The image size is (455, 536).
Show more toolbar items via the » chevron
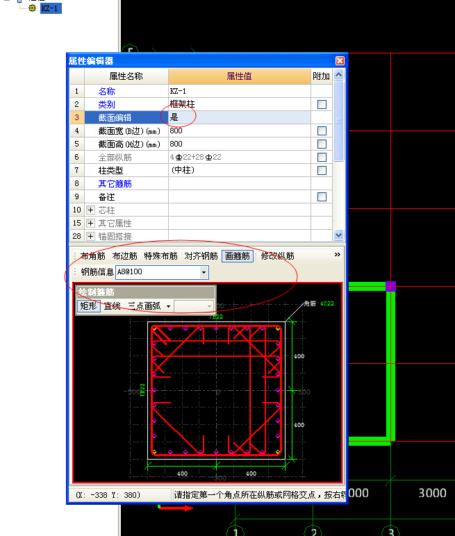point(338,254)
